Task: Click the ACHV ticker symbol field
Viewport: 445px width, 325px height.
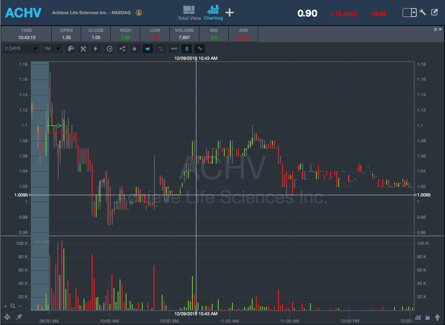Action: (x=23, y=13)
